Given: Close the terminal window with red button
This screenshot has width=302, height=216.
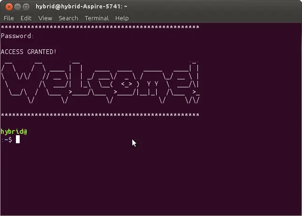Looking at the screenshot, I should (9, 7).
